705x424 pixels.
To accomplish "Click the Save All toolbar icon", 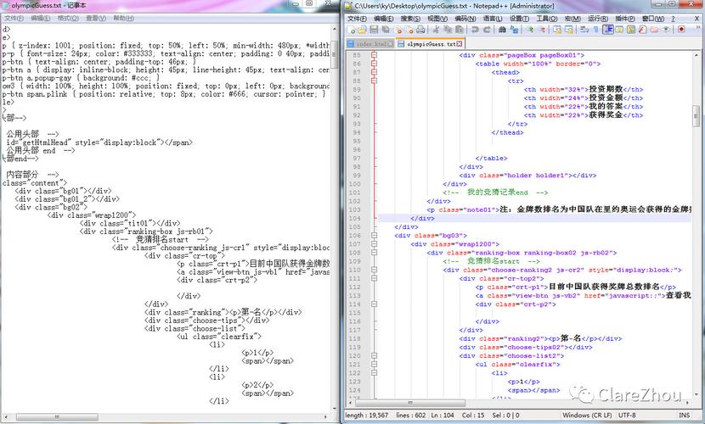I will point(386,30).
